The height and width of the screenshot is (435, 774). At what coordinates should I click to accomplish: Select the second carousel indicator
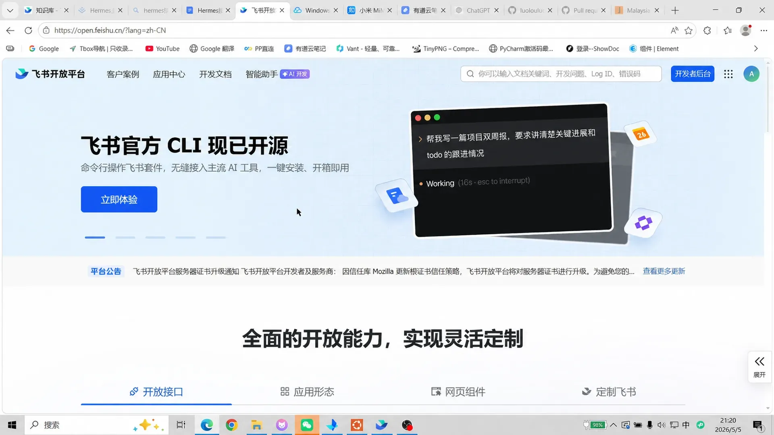coord(125,238)
